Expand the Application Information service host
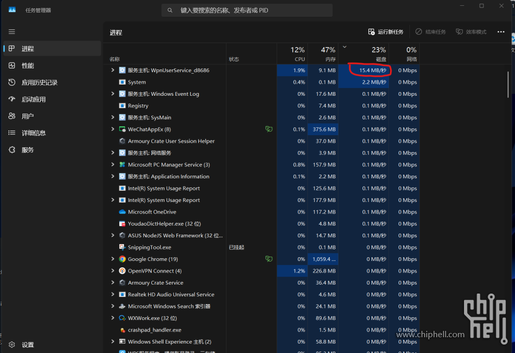The width and height of the screenshot is (515, 353). 112,177
